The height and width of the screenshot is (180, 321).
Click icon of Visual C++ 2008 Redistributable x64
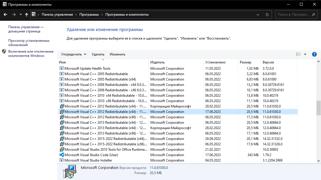click(61, 85)
